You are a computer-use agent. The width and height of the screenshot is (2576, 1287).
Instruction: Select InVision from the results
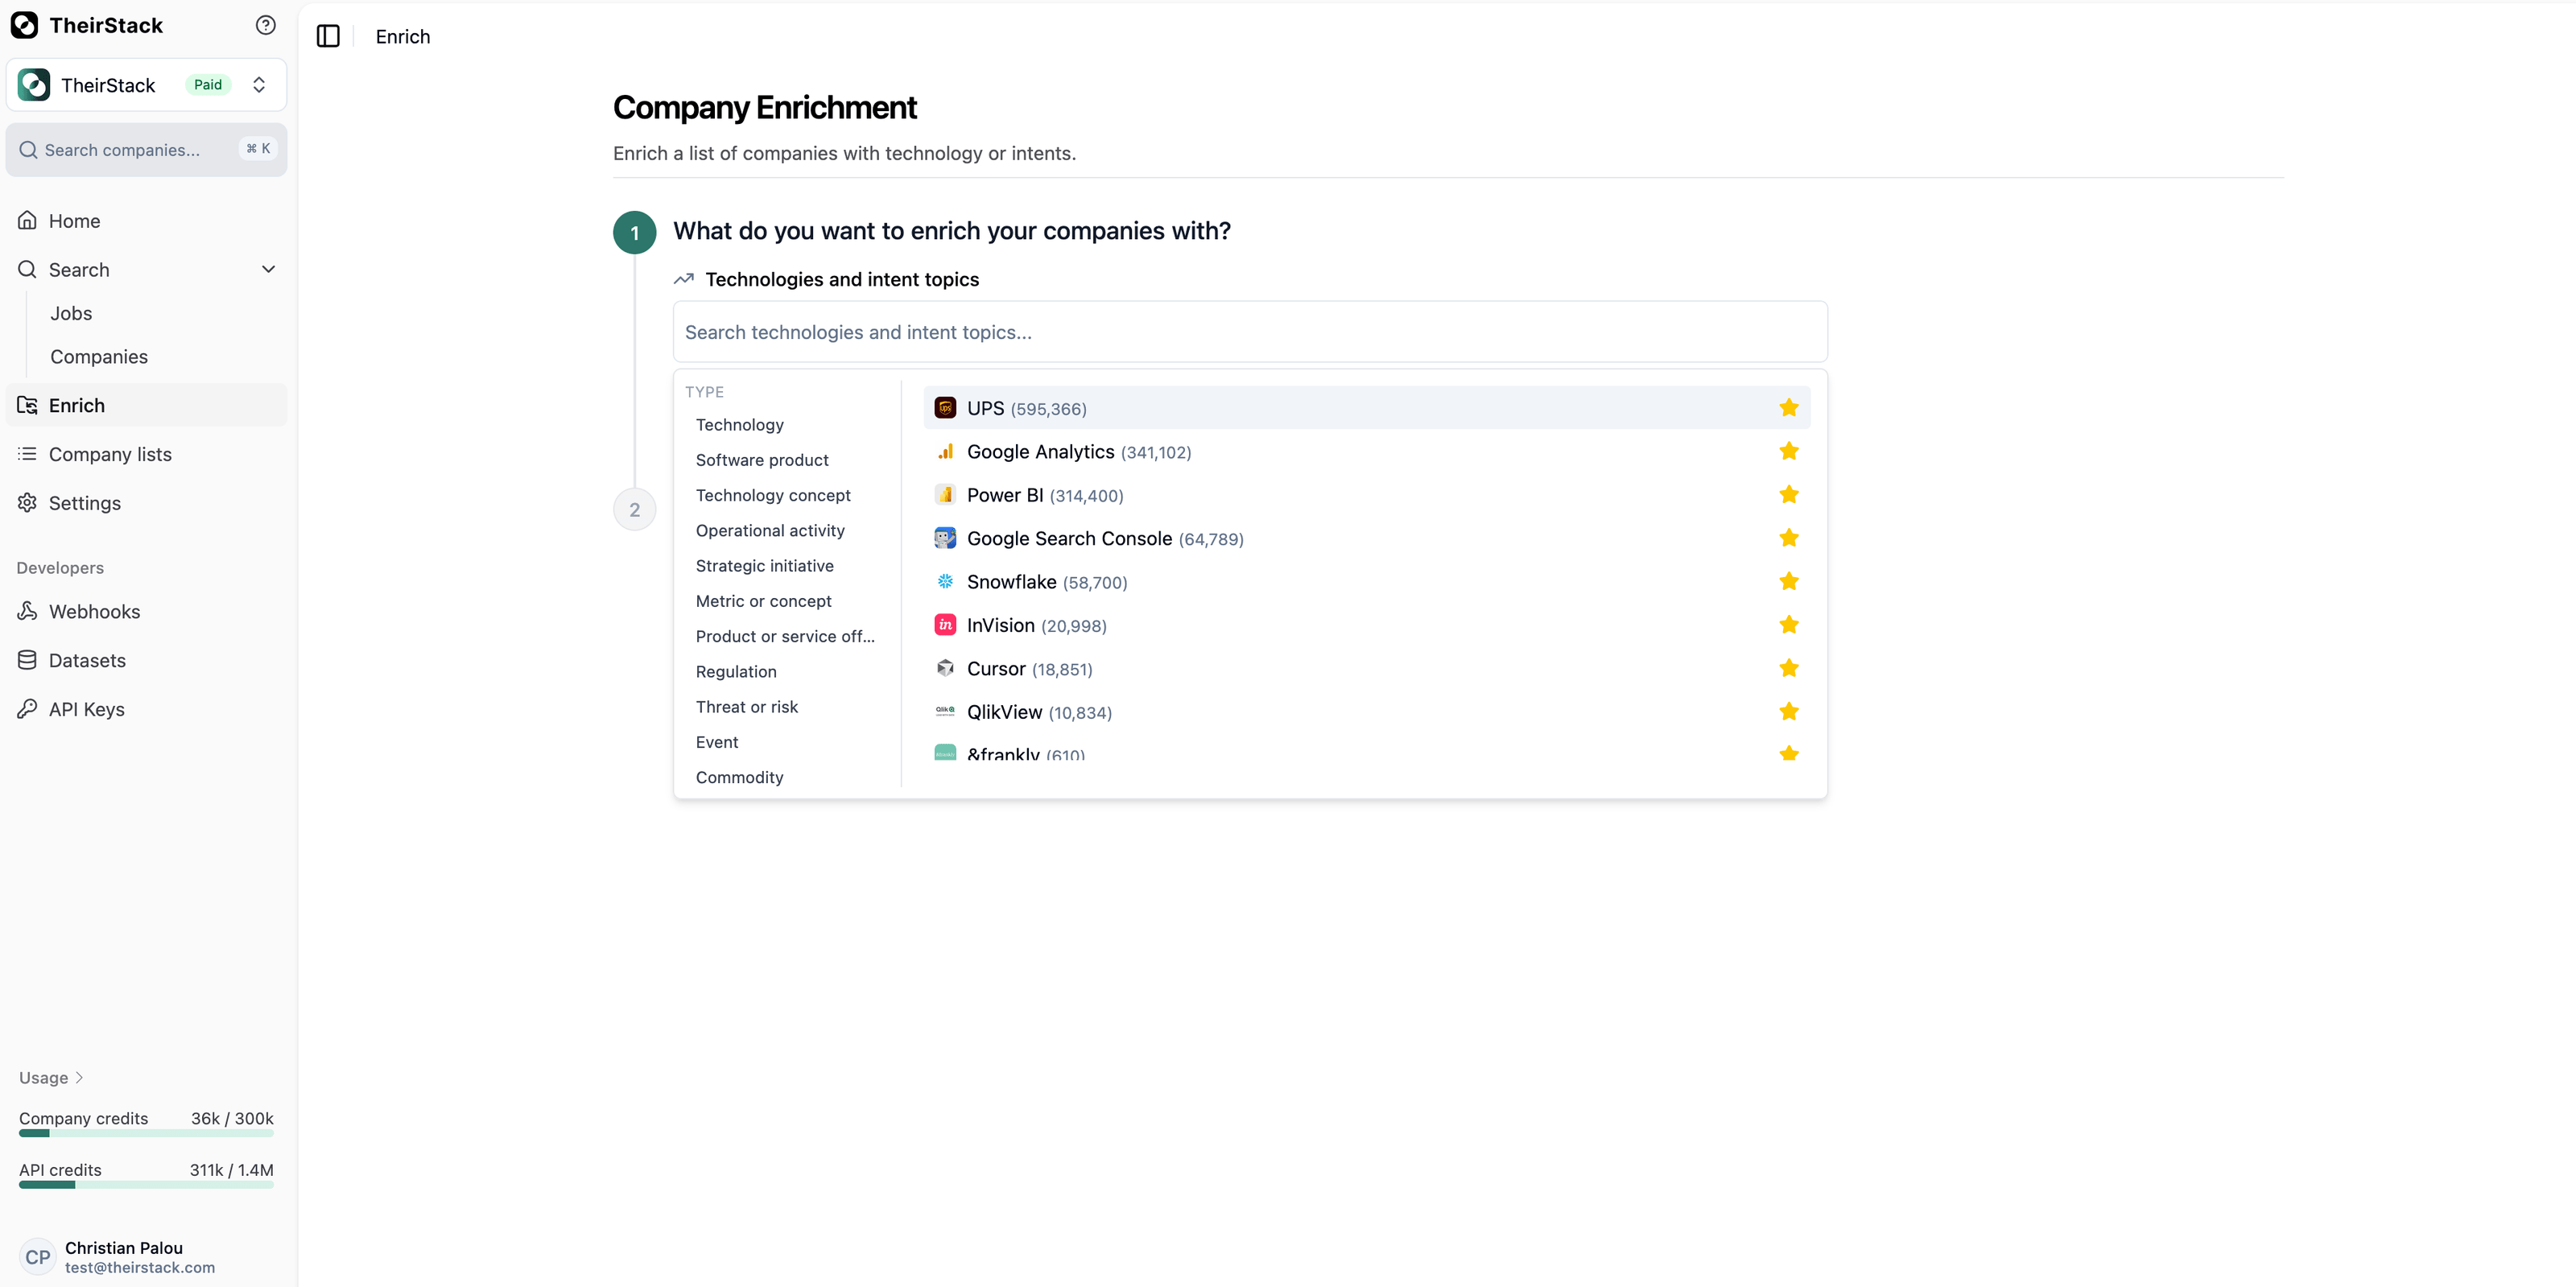coord(1366,625)
